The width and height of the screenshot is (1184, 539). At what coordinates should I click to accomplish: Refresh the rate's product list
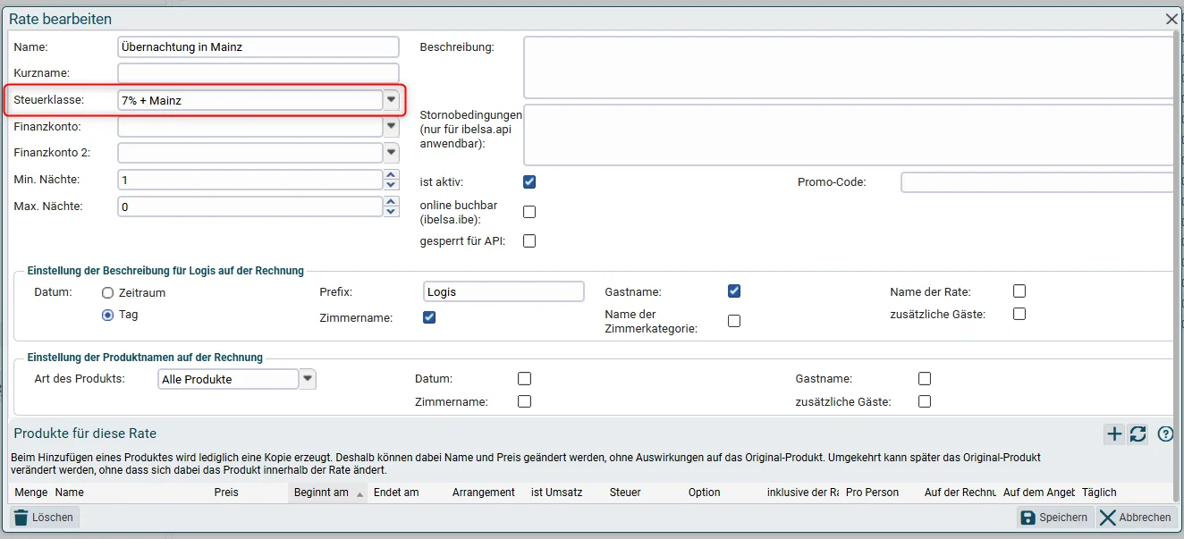click(x=1137, y=434)
